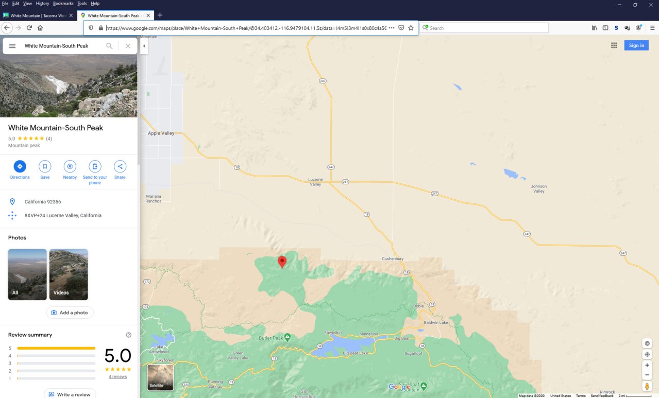Viewport: 659px width, 398px height.
Task: Collapse the side panel arrow
Action: [144, 46]
